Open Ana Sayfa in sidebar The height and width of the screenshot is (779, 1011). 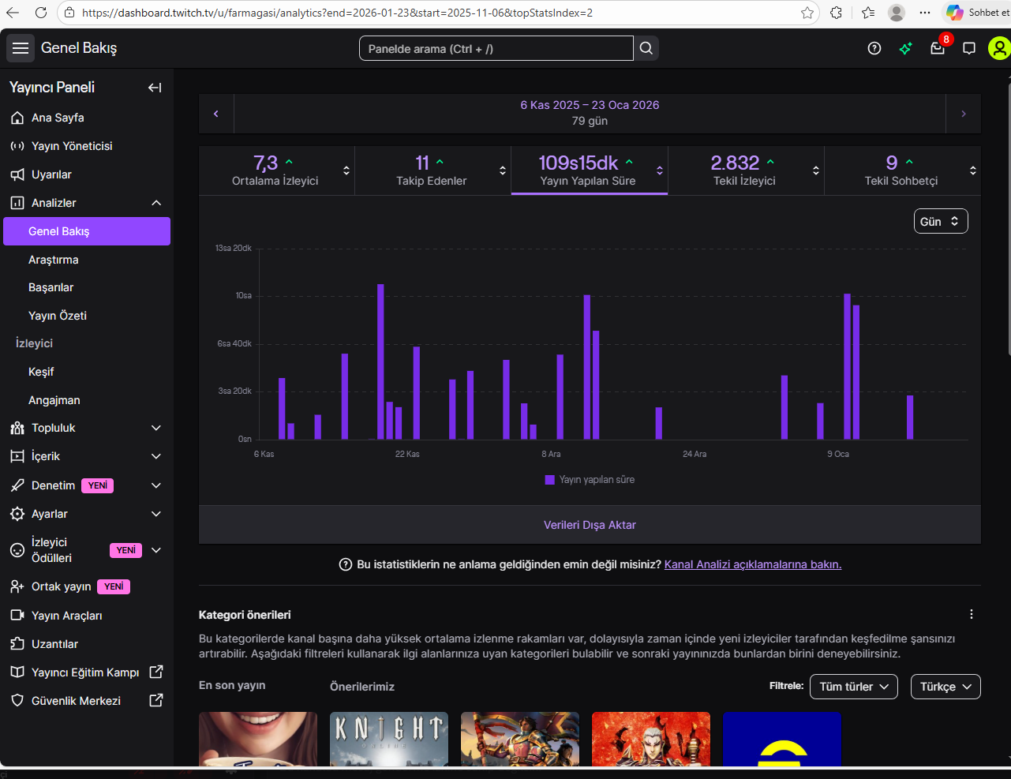tap(87, 118)
